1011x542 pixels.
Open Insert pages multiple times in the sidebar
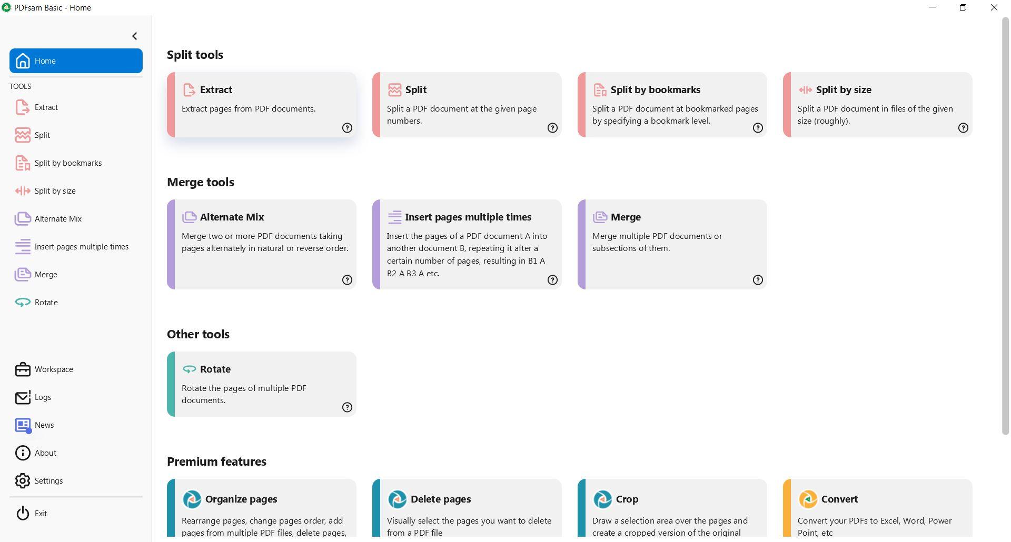(81, 247)
